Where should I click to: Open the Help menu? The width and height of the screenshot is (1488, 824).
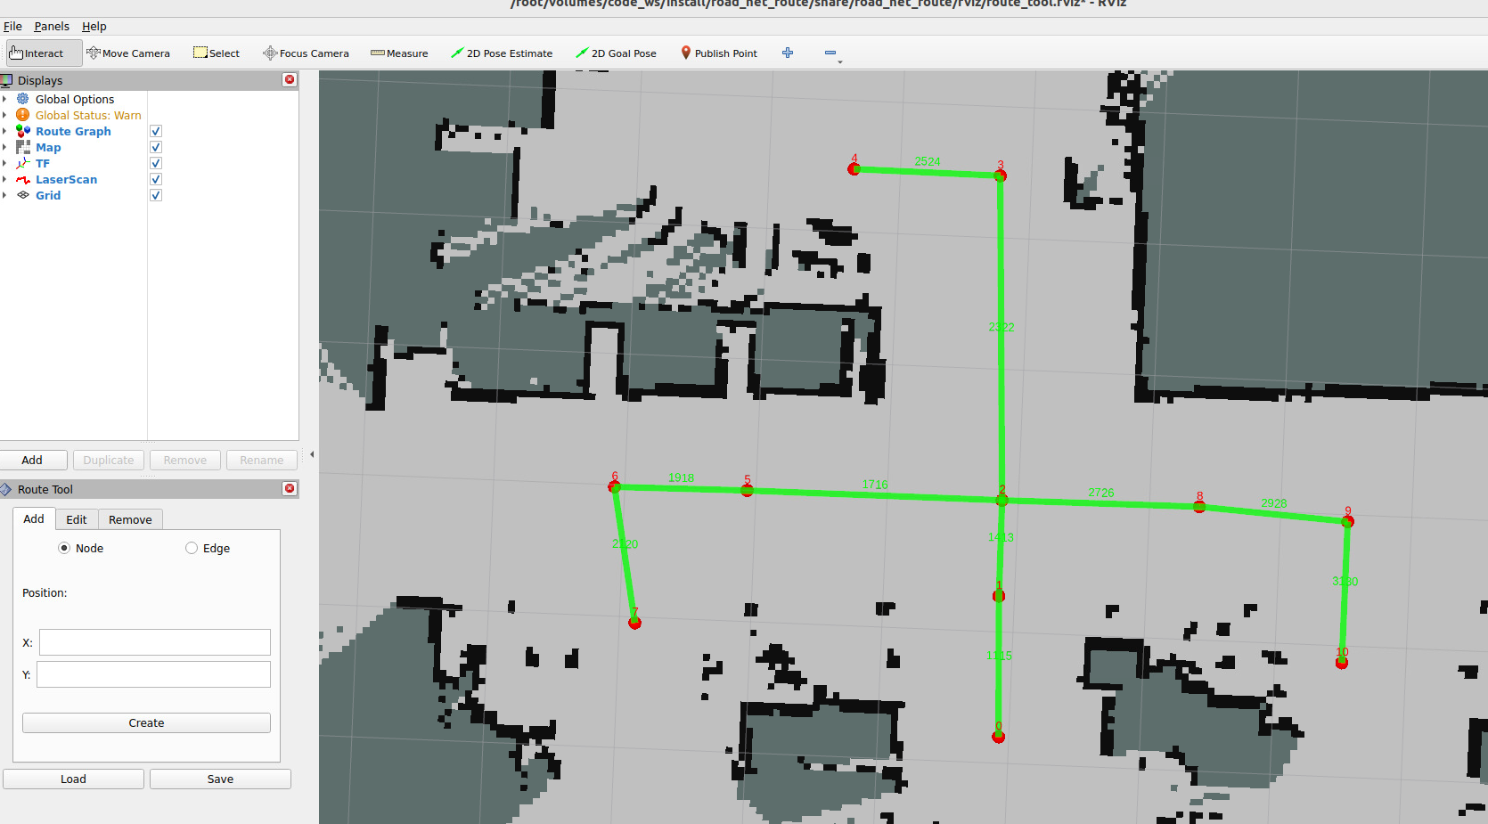pos(94,27)
